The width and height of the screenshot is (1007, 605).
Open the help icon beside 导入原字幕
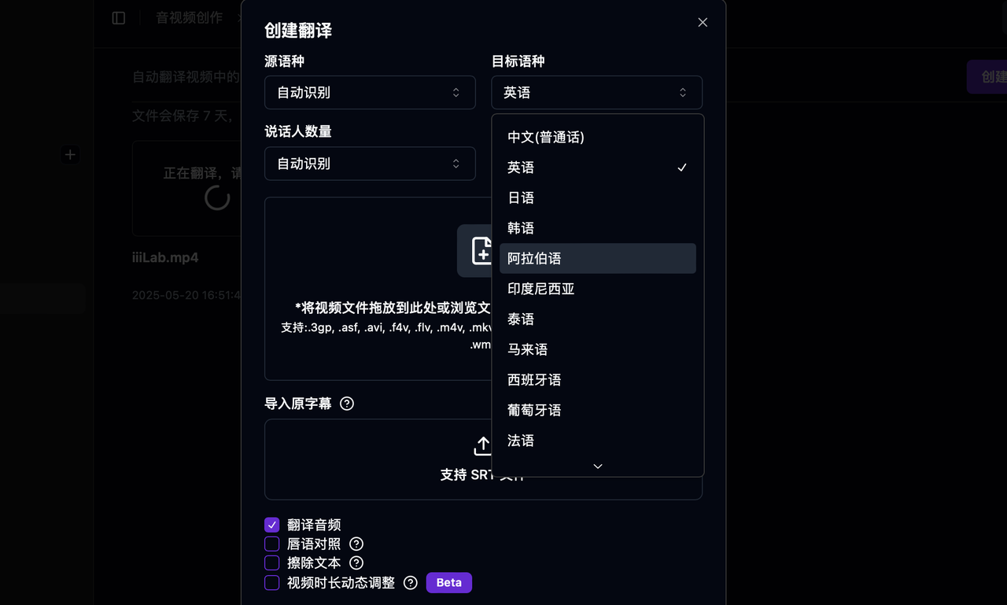click(347, 403)
